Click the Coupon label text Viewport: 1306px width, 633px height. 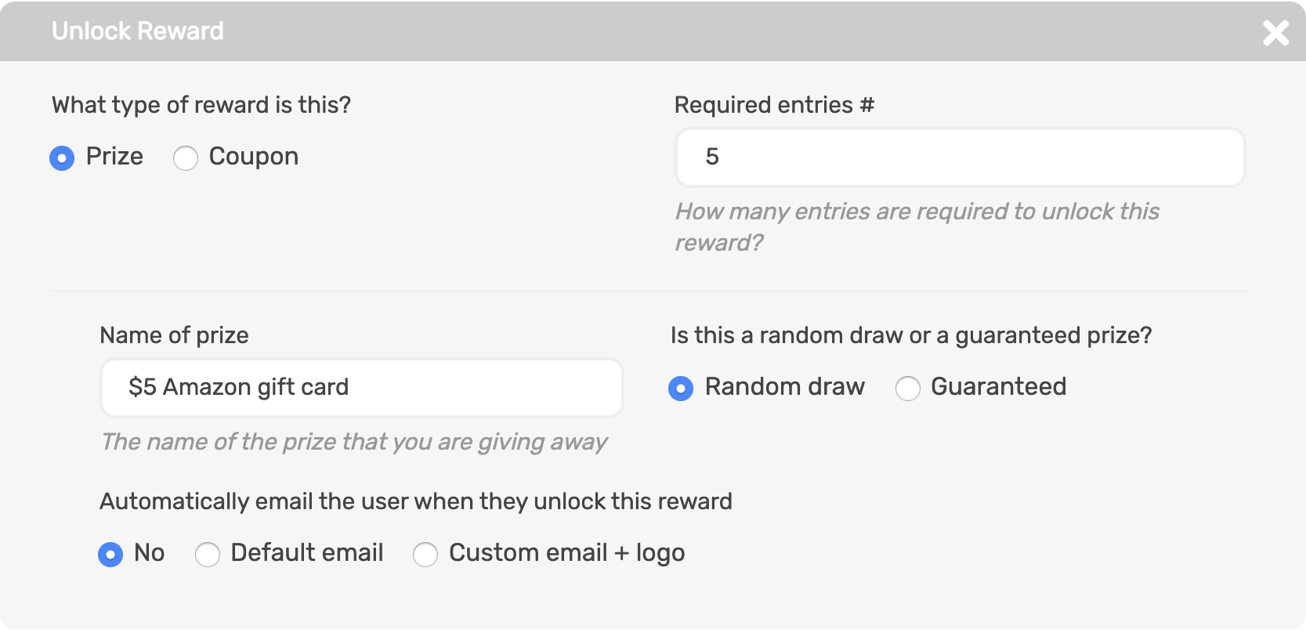[252, 157]
